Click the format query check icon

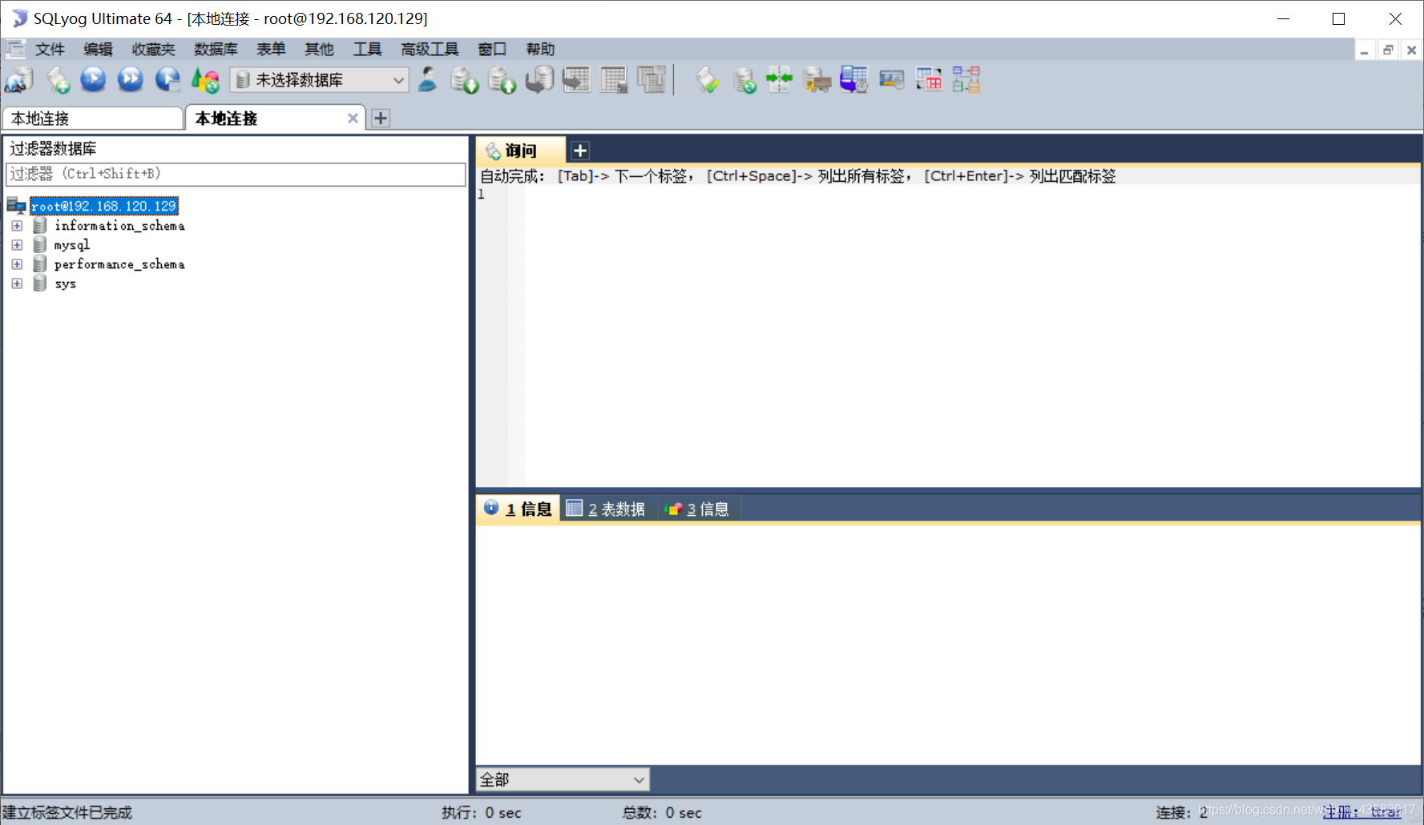pyautogui.click(x=707, y=80)
